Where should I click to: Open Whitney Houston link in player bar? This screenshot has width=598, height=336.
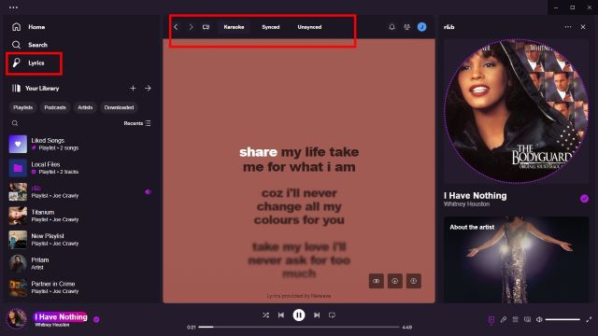pyautogui.click(x=52, y=325)
